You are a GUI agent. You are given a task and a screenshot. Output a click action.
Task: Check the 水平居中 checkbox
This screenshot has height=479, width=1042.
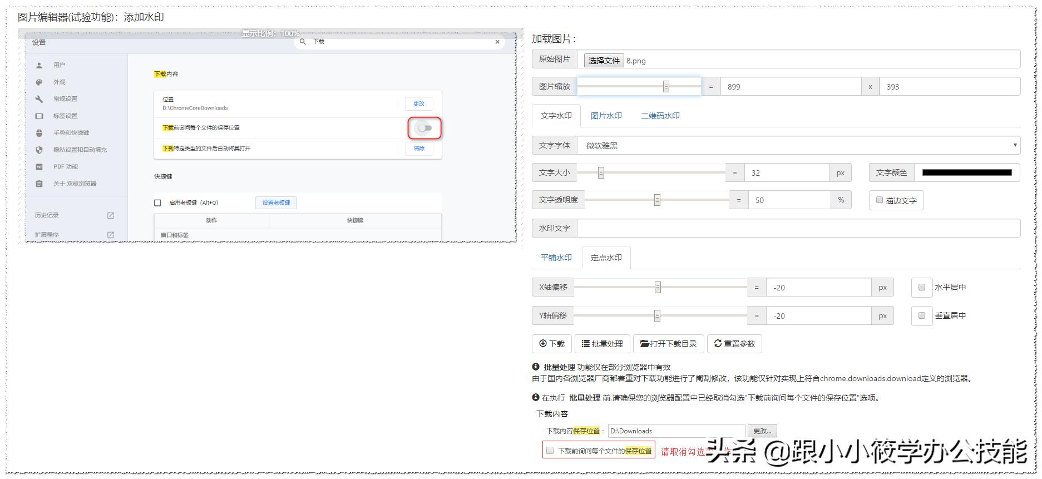click(922, 287)
